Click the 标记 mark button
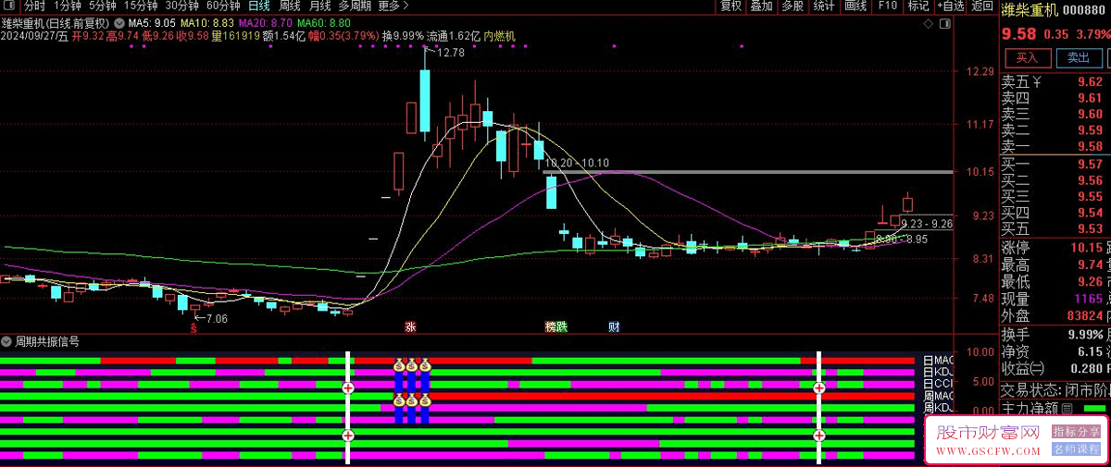 918,6
